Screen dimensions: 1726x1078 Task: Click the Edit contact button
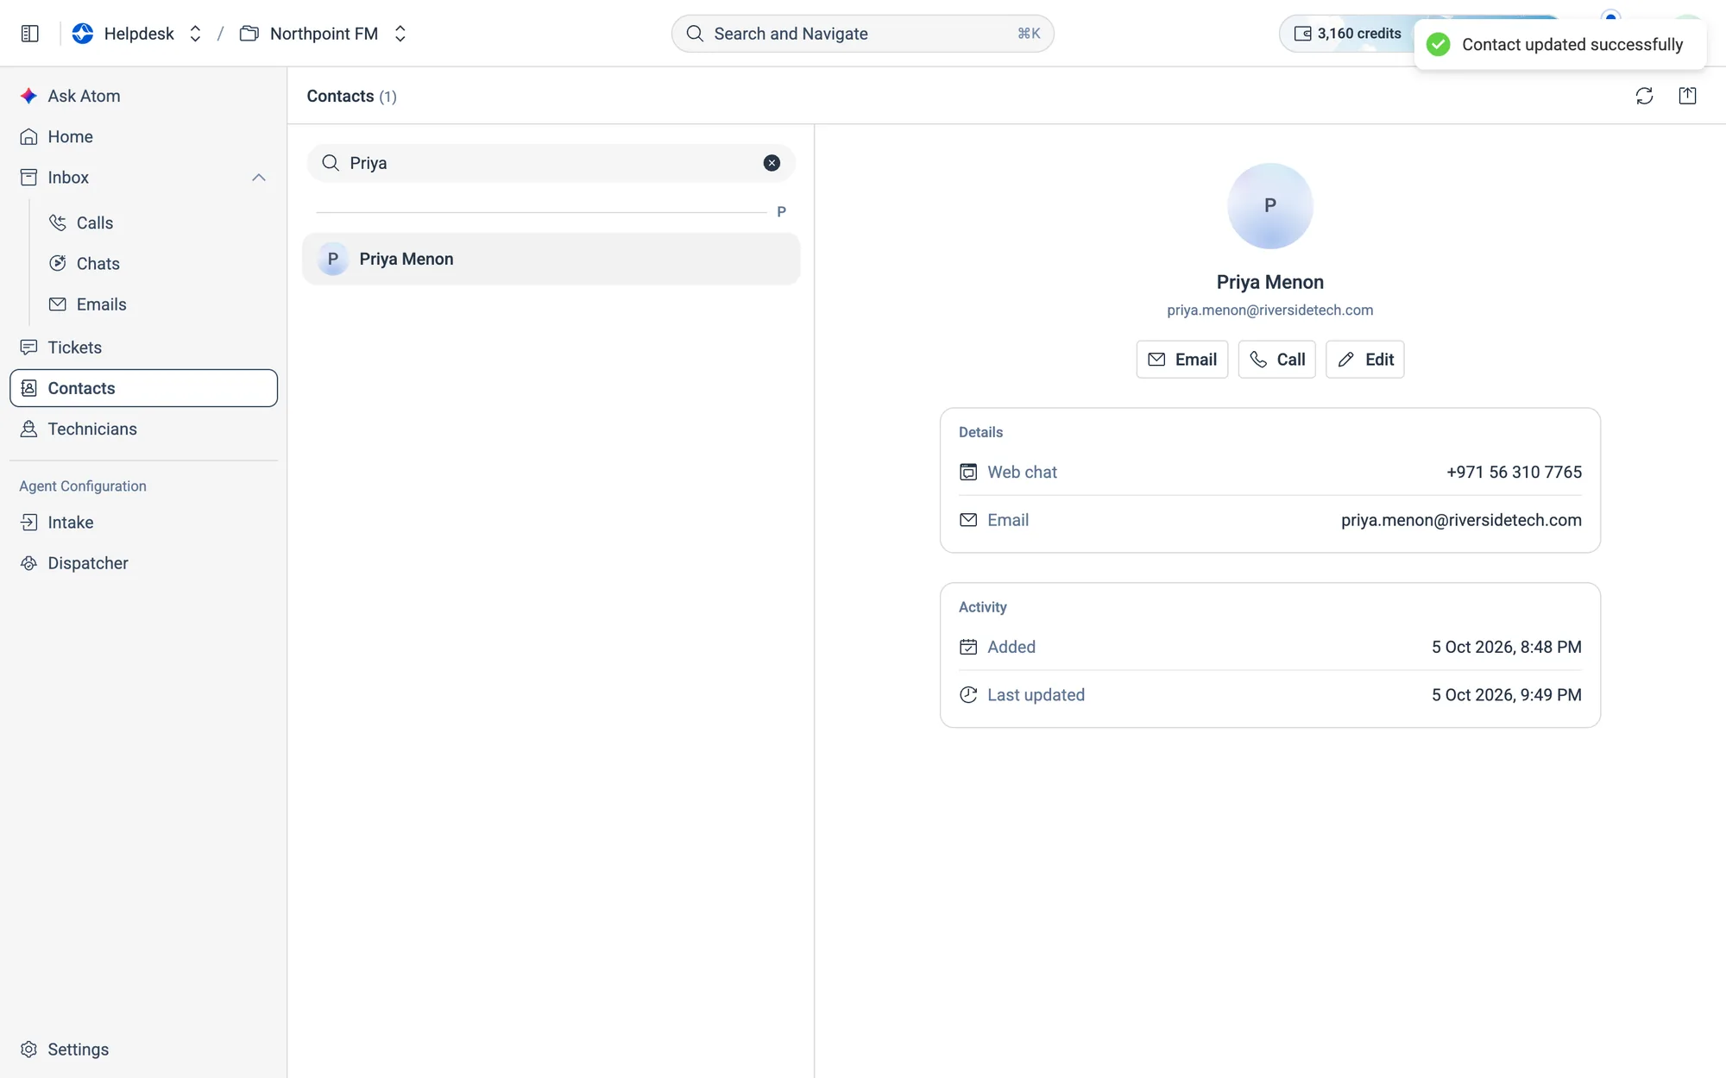(x=1364, y=360)
